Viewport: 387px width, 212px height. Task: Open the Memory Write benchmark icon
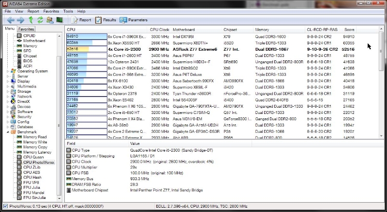pyautogui.click(x=19, y=142)
